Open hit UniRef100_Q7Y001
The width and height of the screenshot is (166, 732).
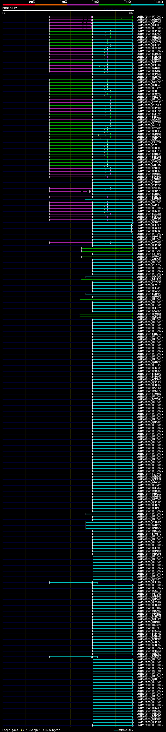coord(149,22)
